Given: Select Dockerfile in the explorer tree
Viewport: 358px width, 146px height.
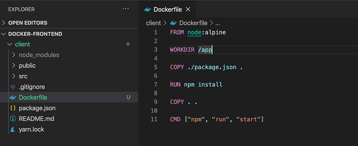Looking at the screenshot, I should coord(33,98).
